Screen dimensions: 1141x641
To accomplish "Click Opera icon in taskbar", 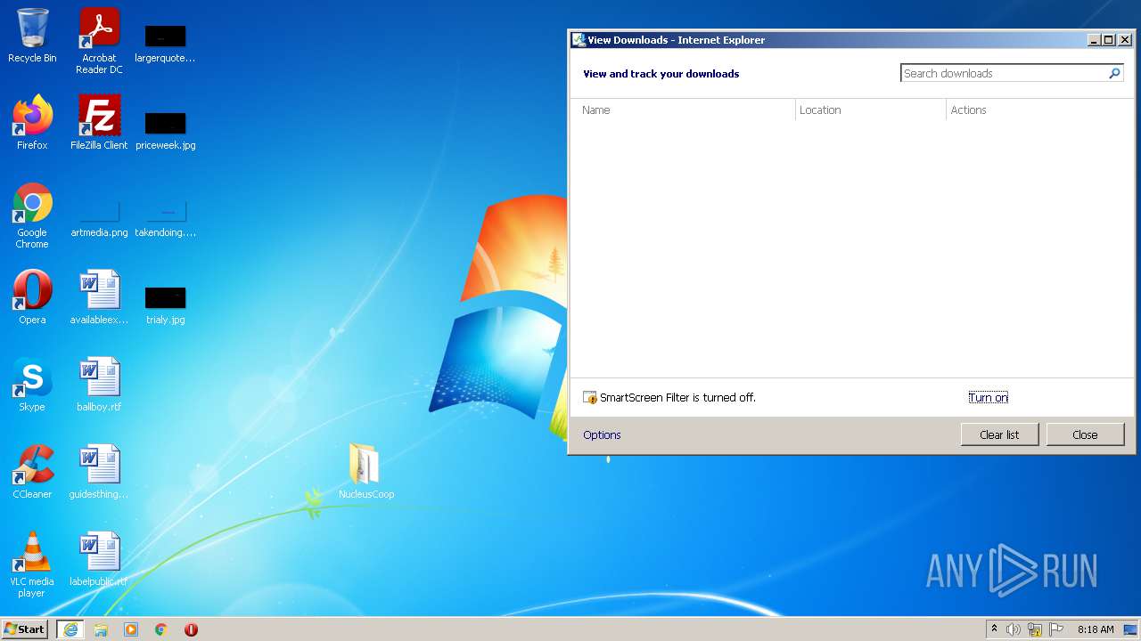I will click(191, 629).
